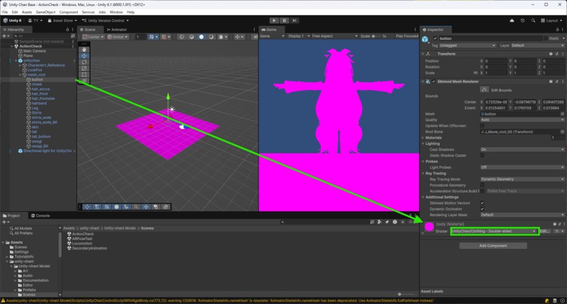Select hair_front in the Hierarchy
Viewport: 567px width, 304px height.
pyautogui.click(x=40, y=93)
